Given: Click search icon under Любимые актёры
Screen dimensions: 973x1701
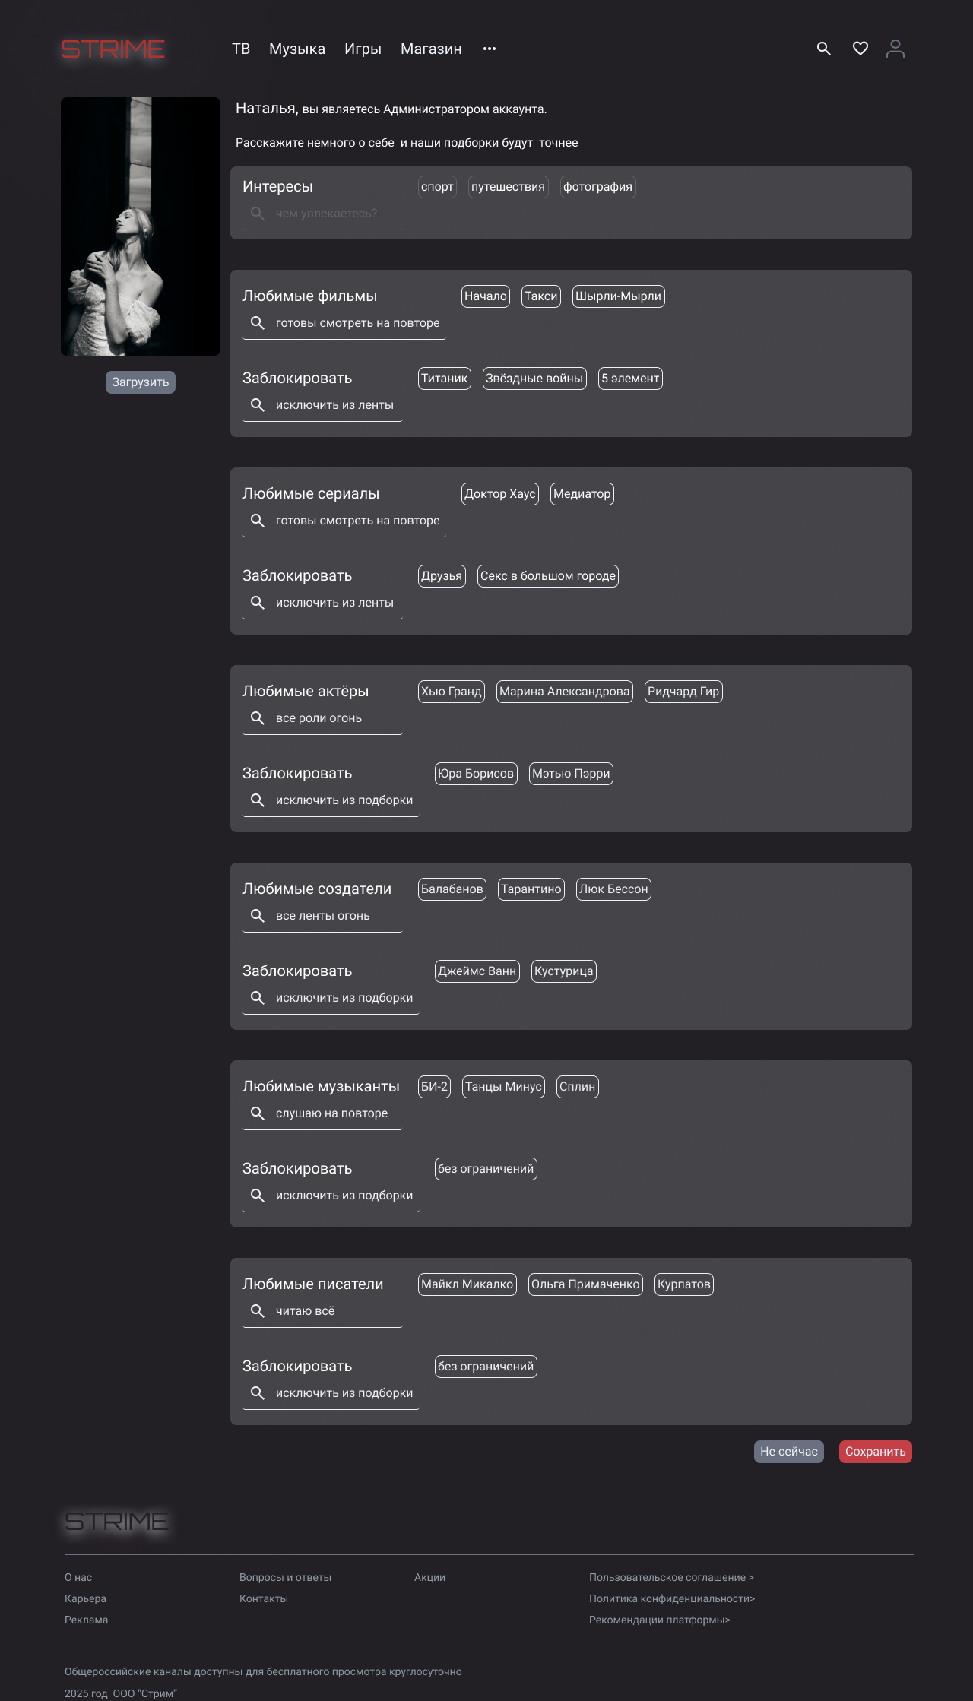Looking at the screenshot, I should (x=258, y=718).
